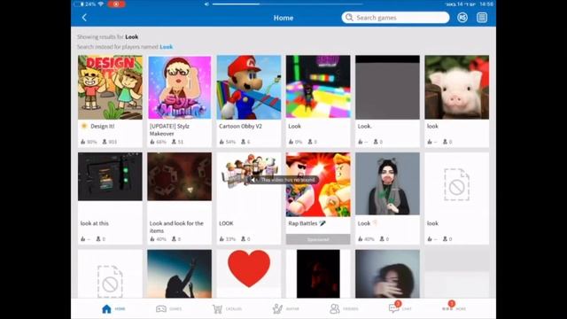Tap the red screen recording indicator
The image size is (567, 319).
tap(116, 4)
